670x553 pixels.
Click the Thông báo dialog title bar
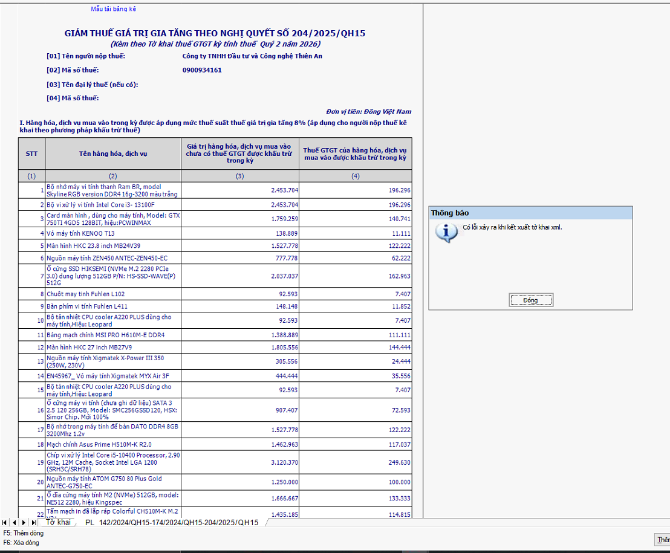coord(530,213)
